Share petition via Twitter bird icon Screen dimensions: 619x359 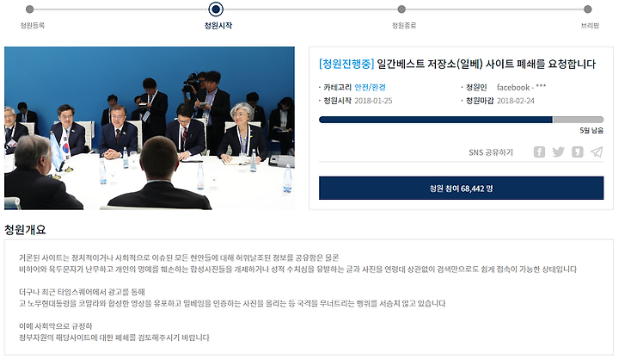[x=558, y=152]
